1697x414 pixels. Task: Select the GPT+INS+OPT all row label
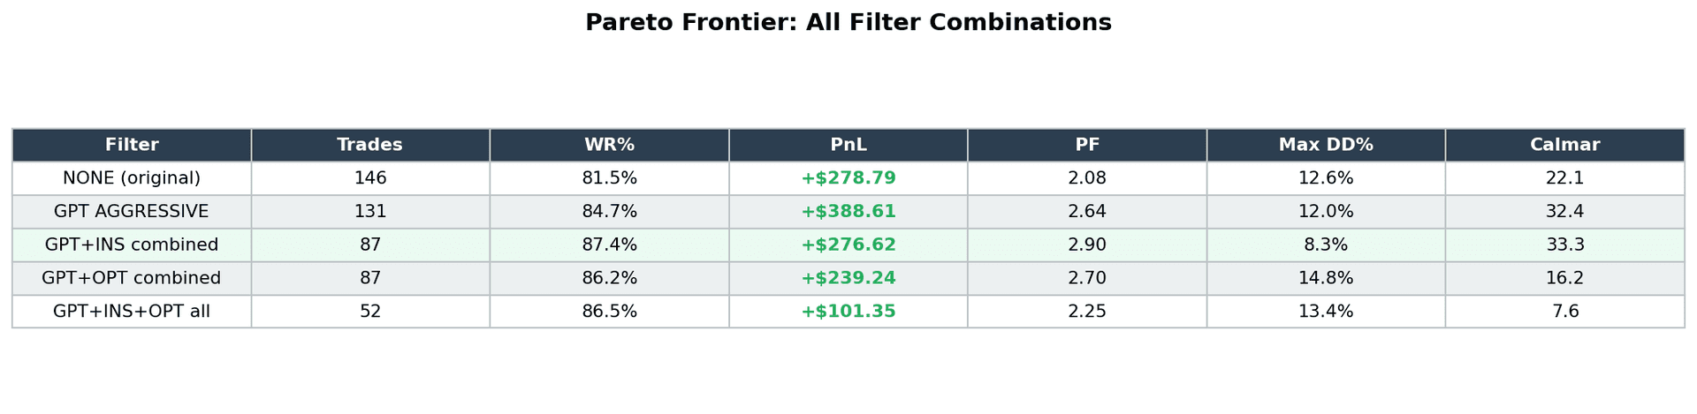coord(132,312)
